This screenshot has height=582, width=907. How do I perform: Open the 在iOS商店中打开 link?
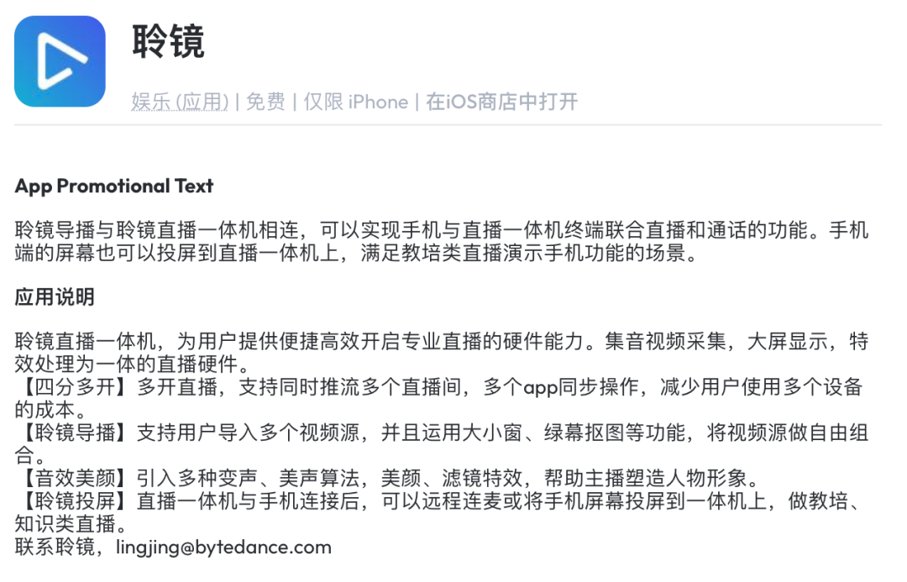click(501, 102)
